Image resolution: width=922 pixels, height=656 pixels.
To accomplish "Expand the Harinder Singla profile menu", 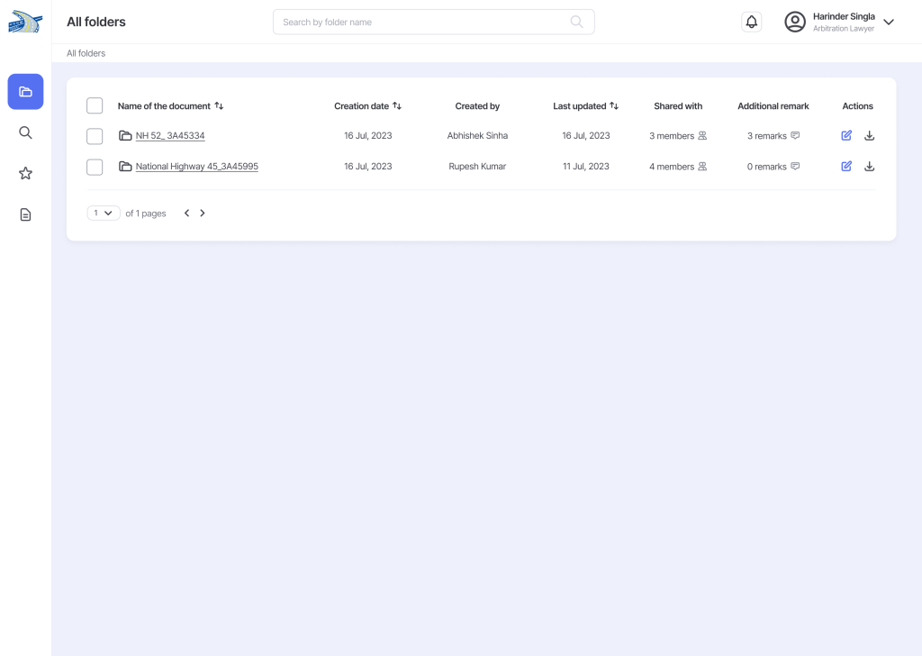I will click(x=888, y=23).
